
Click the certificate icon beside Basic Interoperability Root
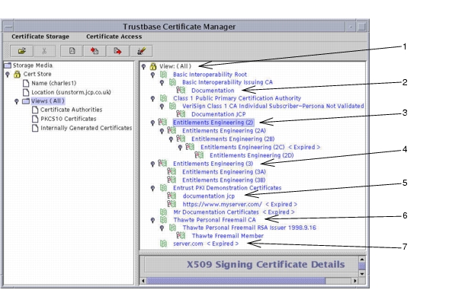pos(163,74)
